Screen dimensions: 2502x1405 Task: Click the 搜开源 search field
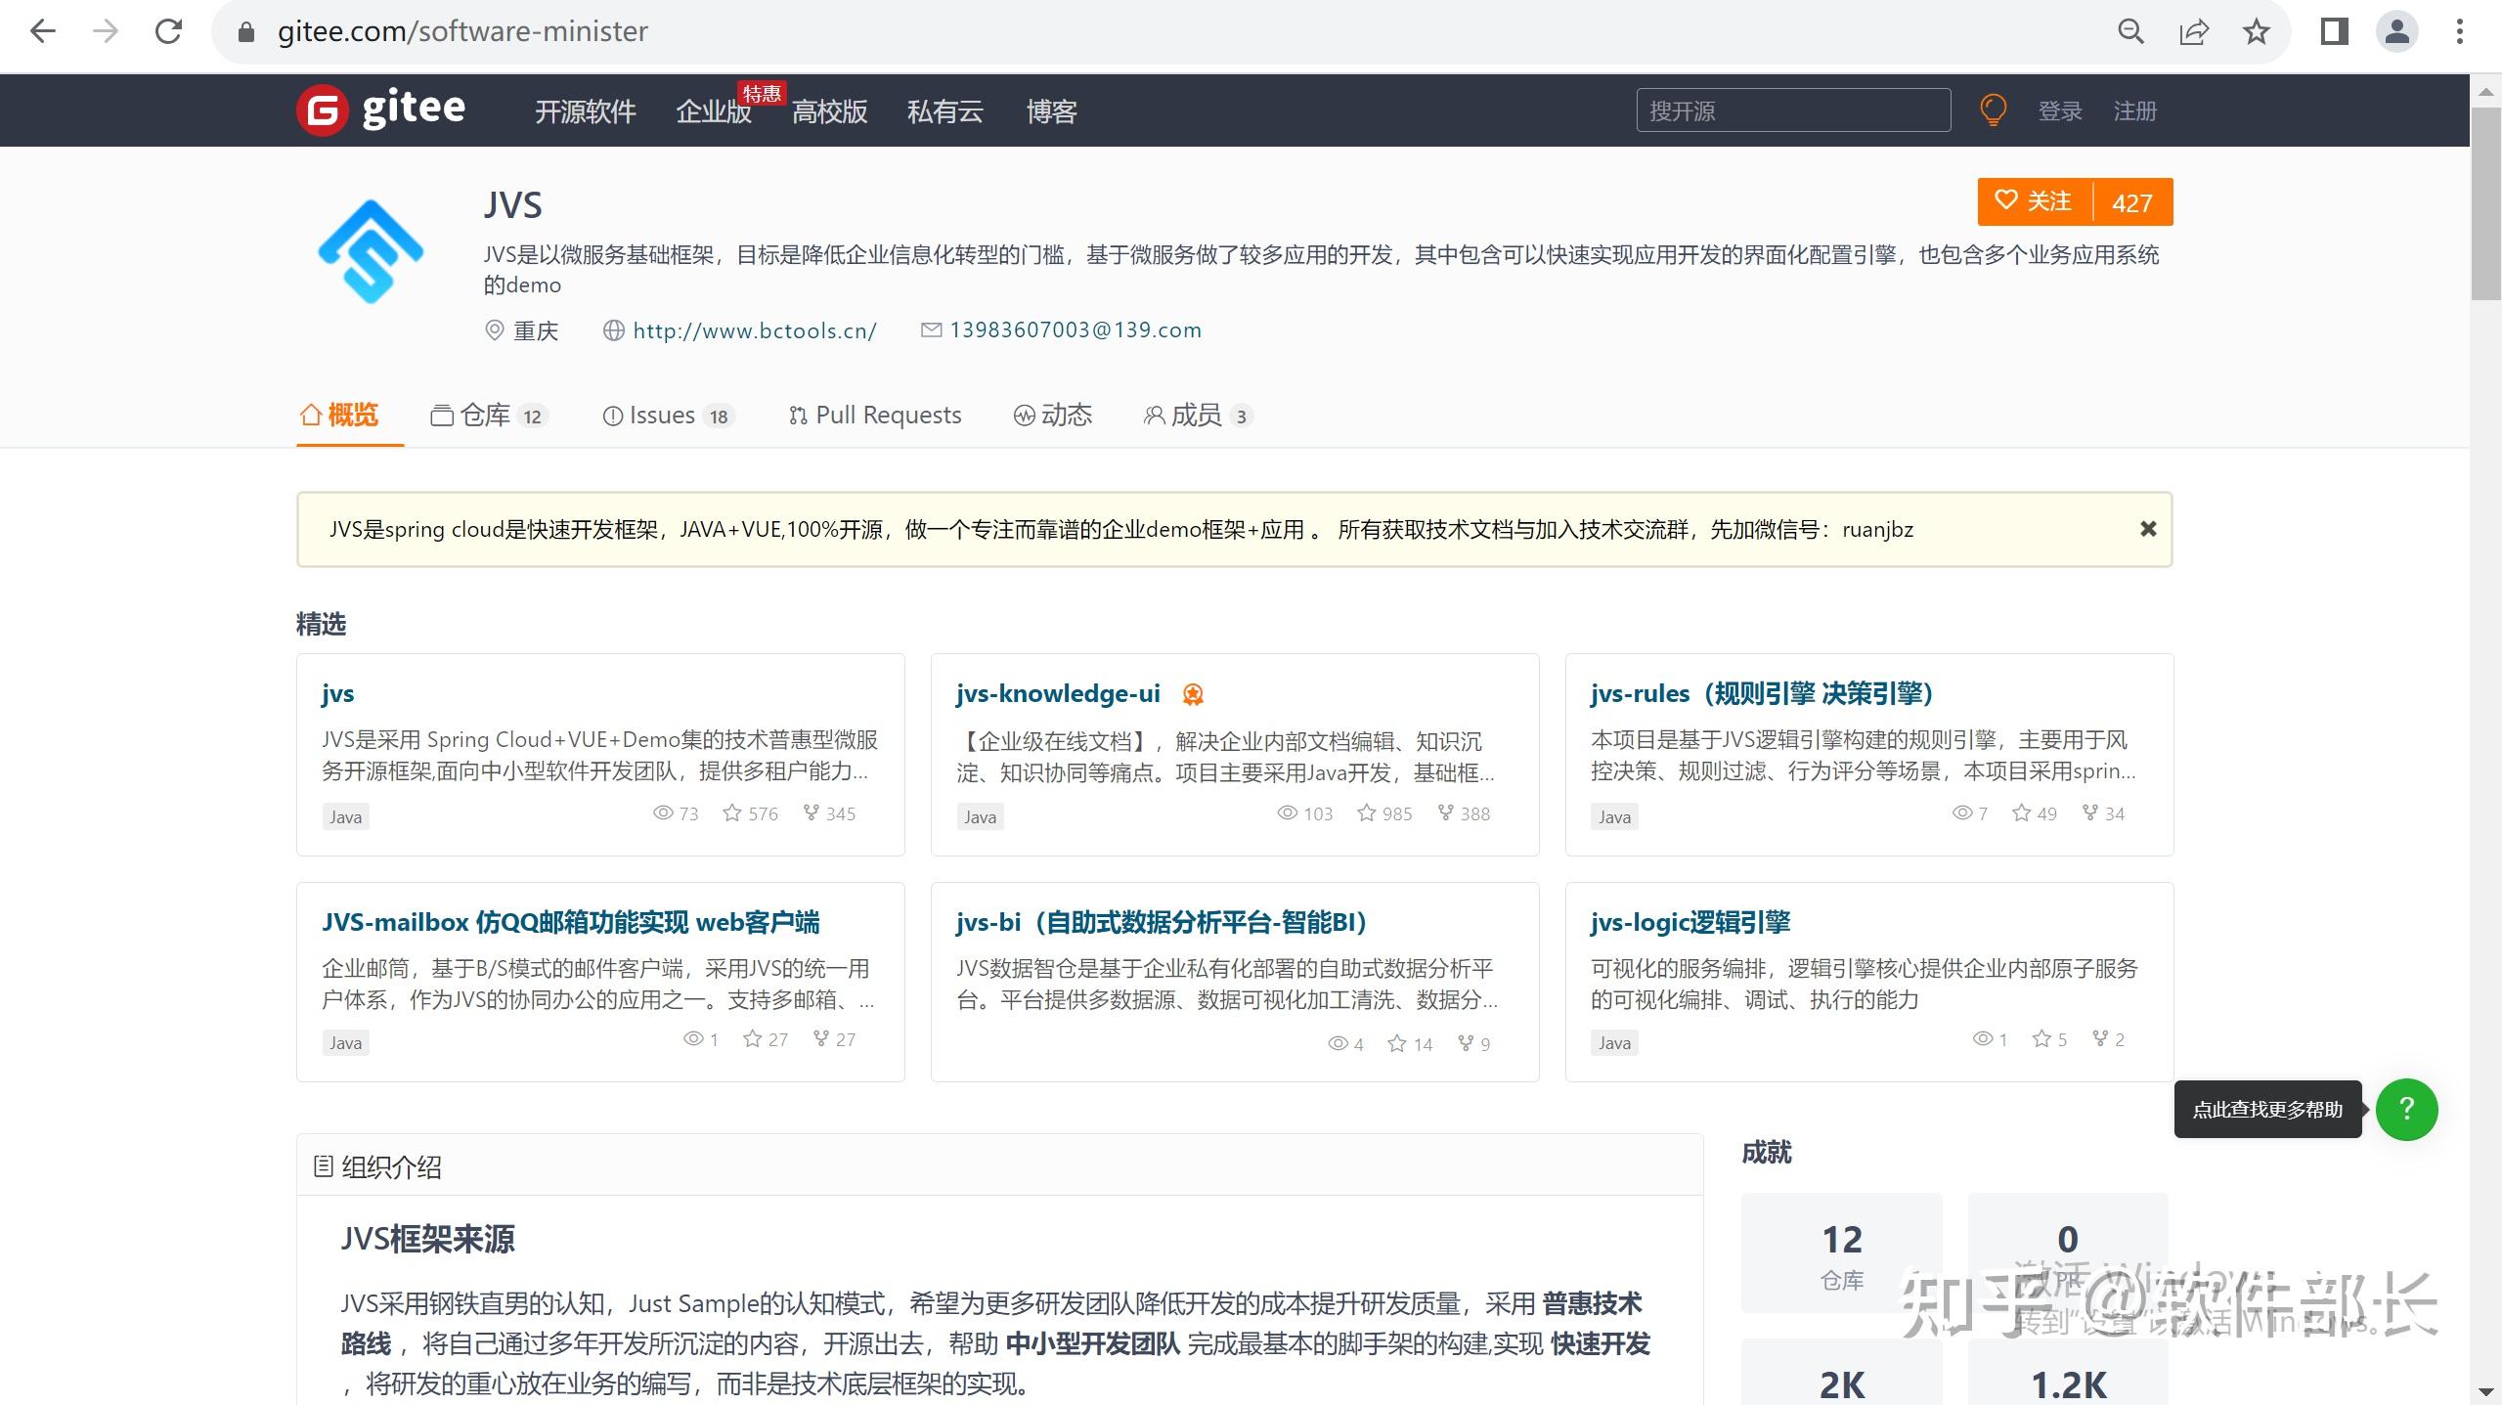click(1793, 110)
